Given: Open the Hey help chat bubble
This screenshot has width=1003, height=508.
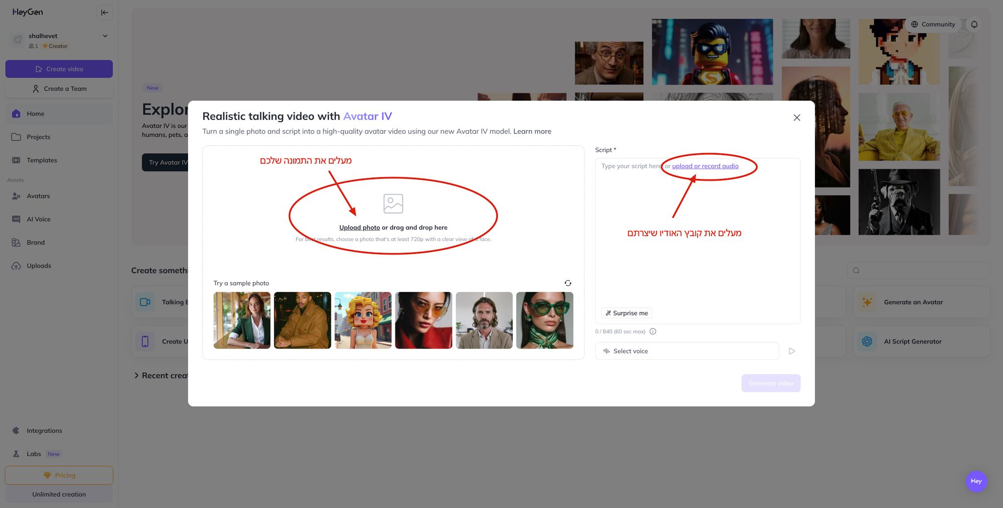Looking at the screenshot, I should point(976,481).
